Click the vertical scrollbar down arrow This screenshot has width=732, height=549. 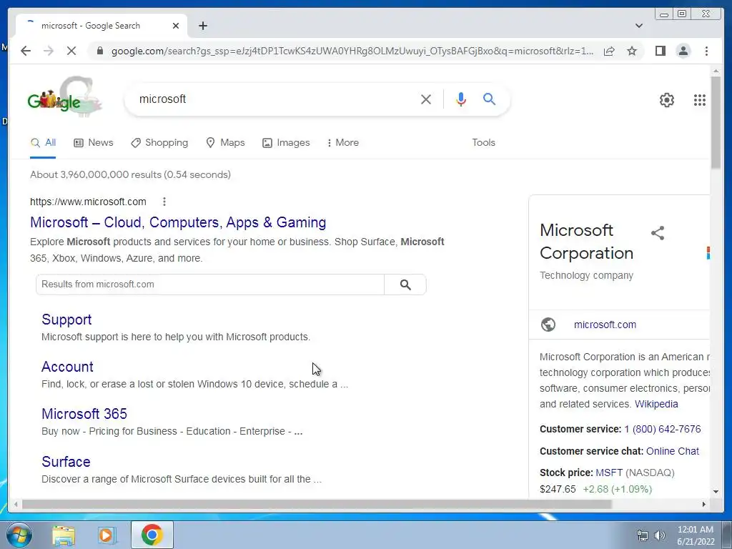[x=716, y=491]
